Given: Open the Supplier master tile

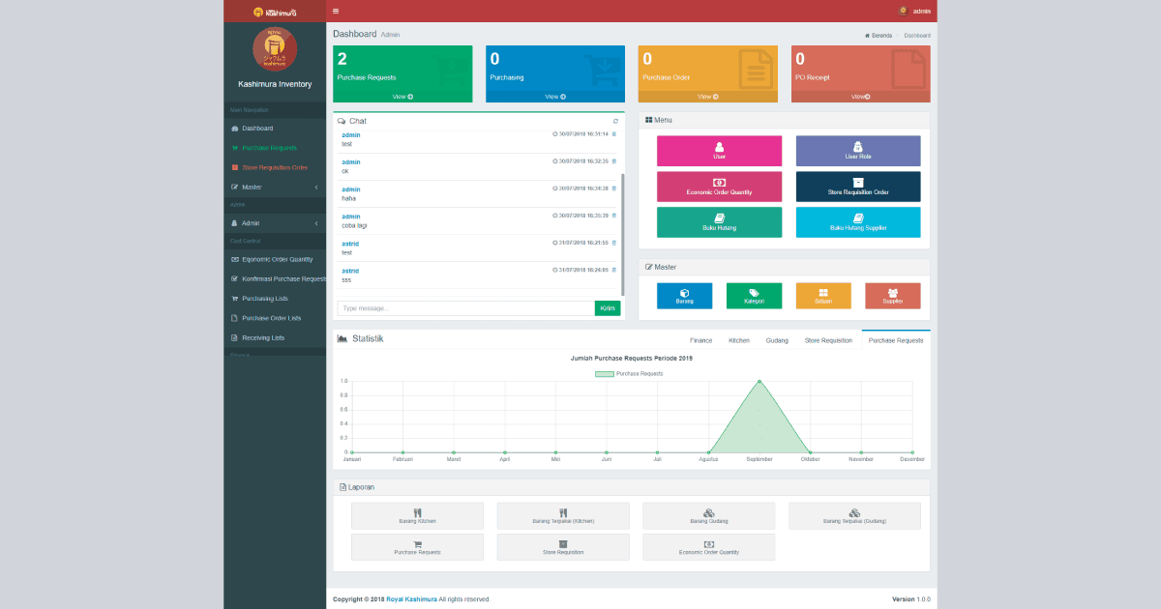Looking at the screenshot, I should point(893,296).
